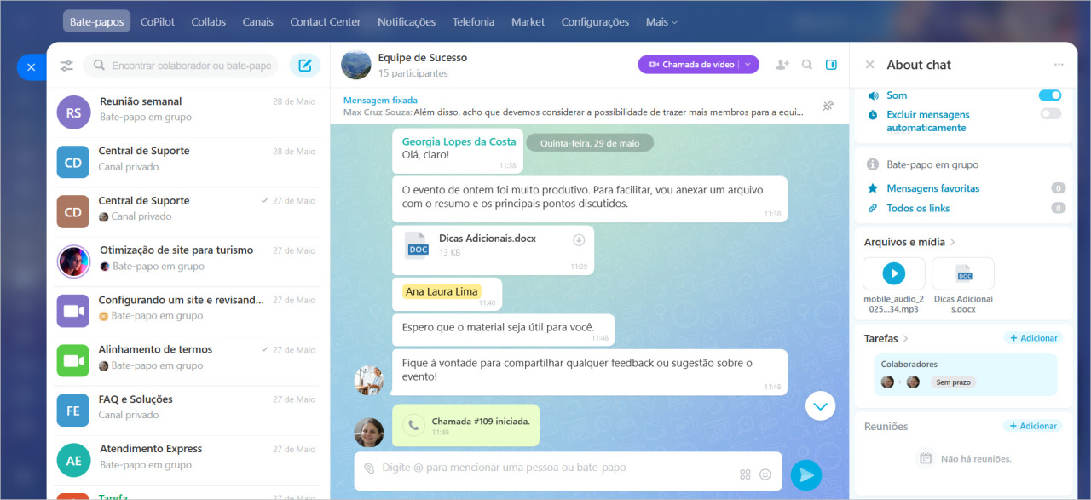This screenshot has width=1091, height=500.
Task: Download Dicas Adicionais.docx file icon
Action: 579,239
